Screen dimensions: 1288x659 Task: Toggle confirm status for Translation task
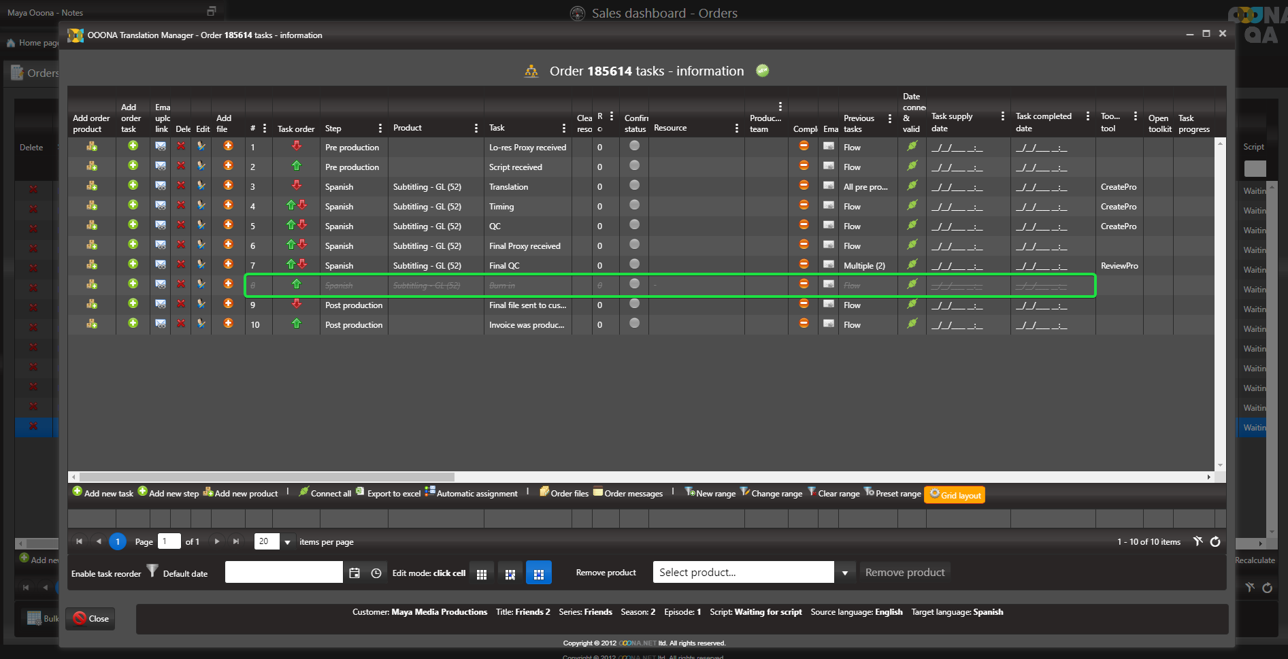pyautogui.click(x=634, y=185)
